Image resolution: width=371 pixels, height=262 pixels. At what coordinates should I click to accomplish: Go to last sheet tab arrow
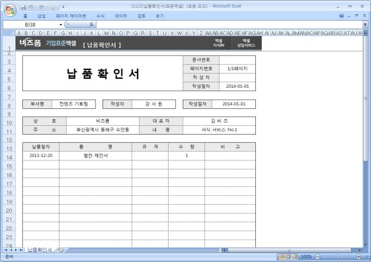point(21,250)
